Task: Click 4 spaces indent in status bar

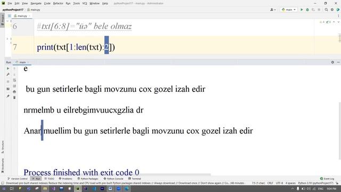Action: pyautogui.click(x=290, y=183)
